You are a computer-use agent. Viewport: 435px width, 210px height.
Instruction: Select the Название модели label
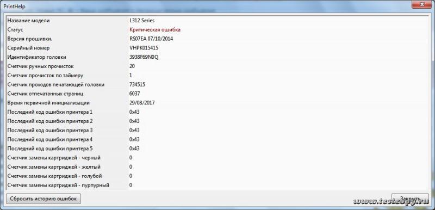[x=28, y=21]
